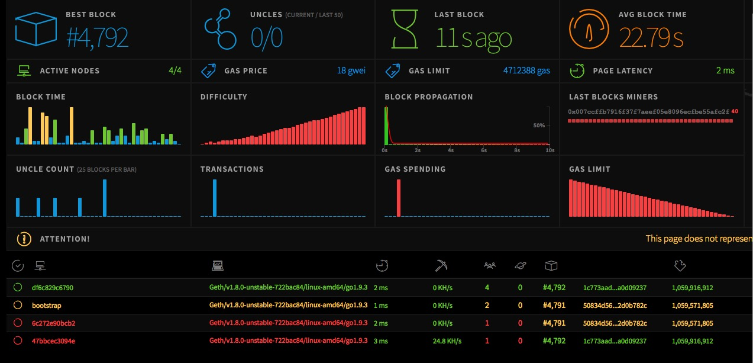The image size is (753, 363).
Task: Select node name df6c829c6790
Action: [x=53, y=288]
